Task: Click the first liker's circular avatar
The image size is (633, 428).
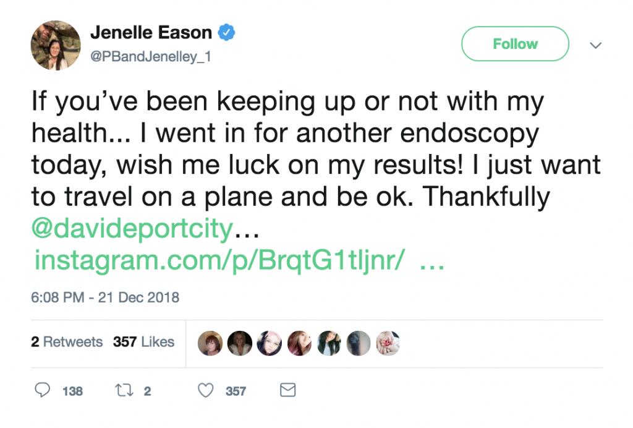Action: [210, 343]
